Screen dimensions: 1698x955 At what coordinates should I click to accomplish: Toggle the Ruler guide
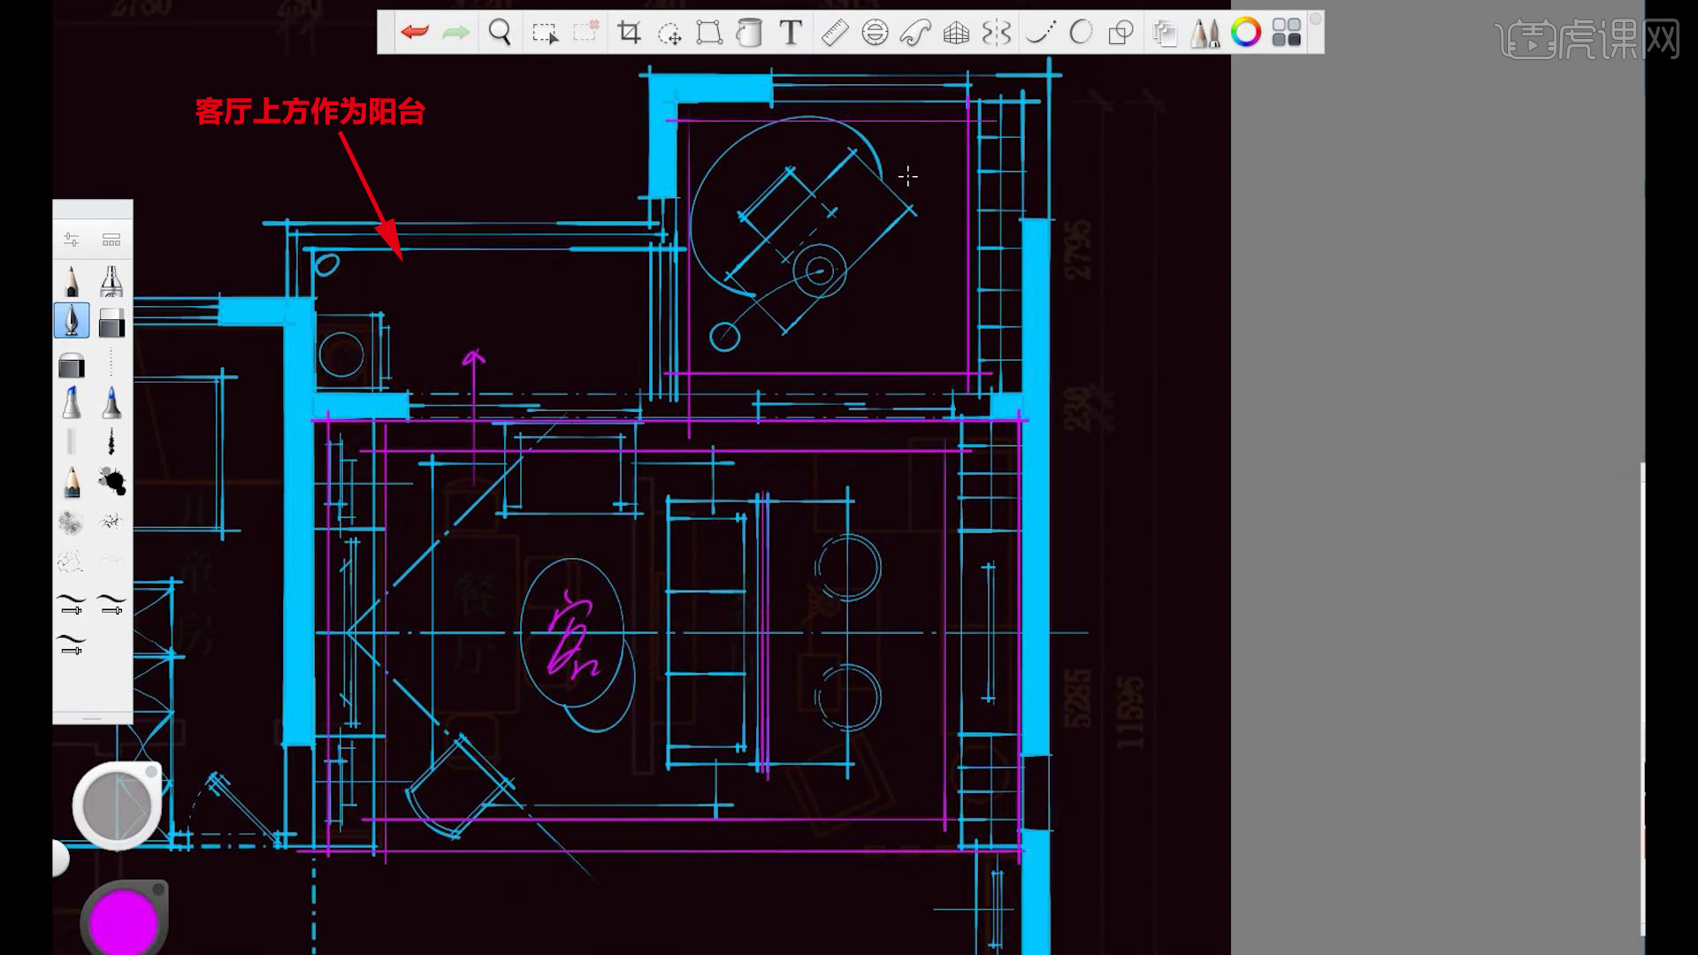pos(835,33)
